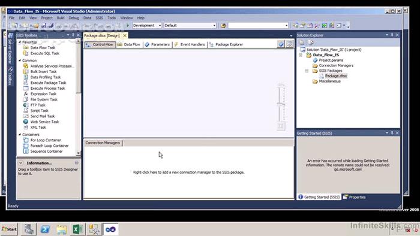Click the Connection Managers pane tab
The width and height of the screenshot is (420, 236).
(x=103, y=143)
